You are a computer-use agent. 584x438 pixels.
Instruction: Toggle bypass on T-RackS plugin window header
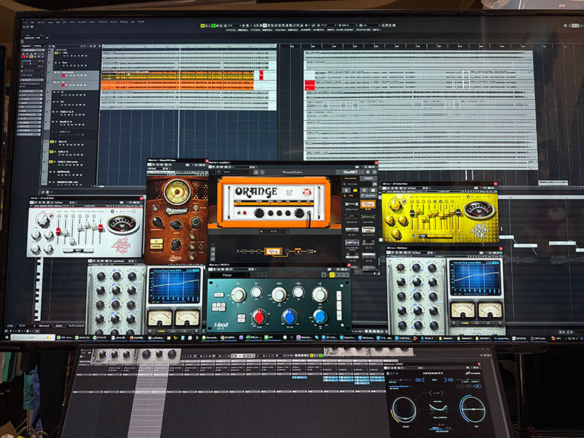[211, 269]
